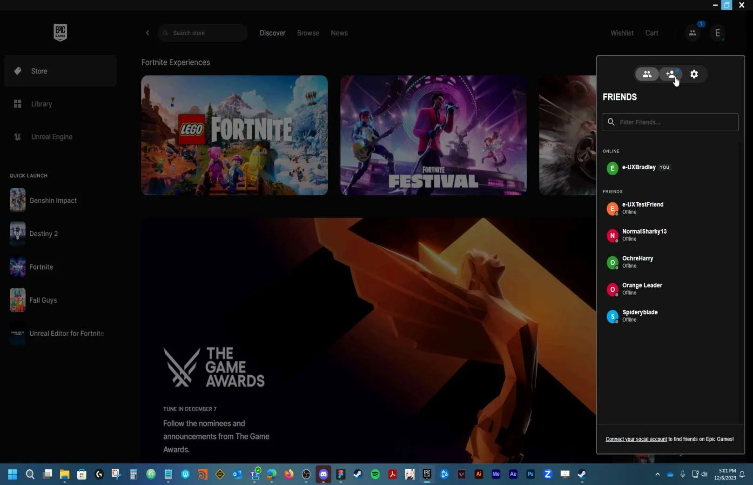Open the Discover tab
The width and height of the screenshot is (753, 485).
coord(272,33)
